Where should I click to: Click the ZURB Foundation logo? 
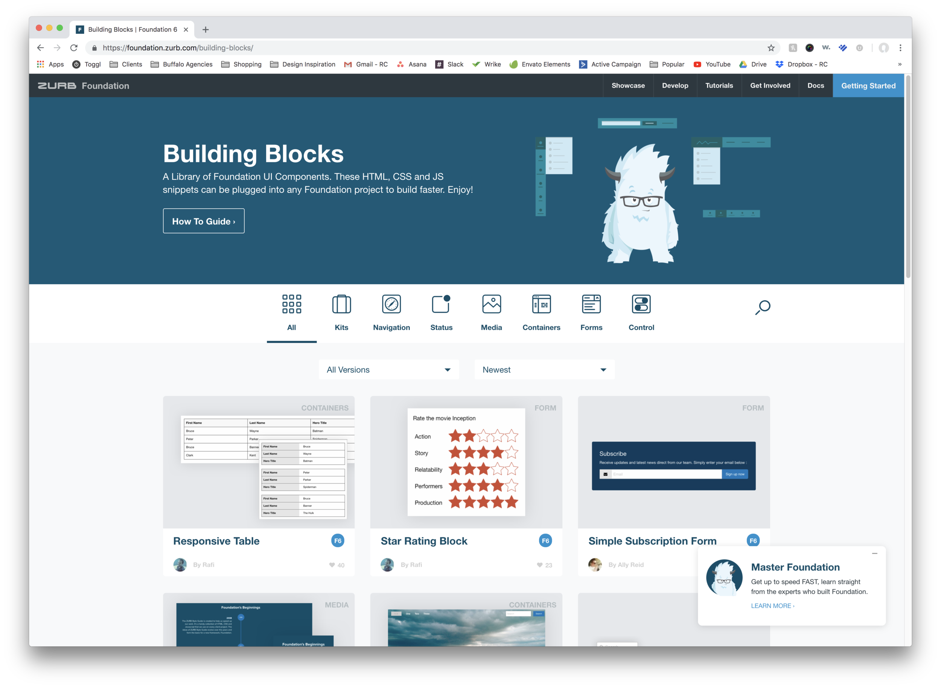pyautogui.click(x=83, y=85)
